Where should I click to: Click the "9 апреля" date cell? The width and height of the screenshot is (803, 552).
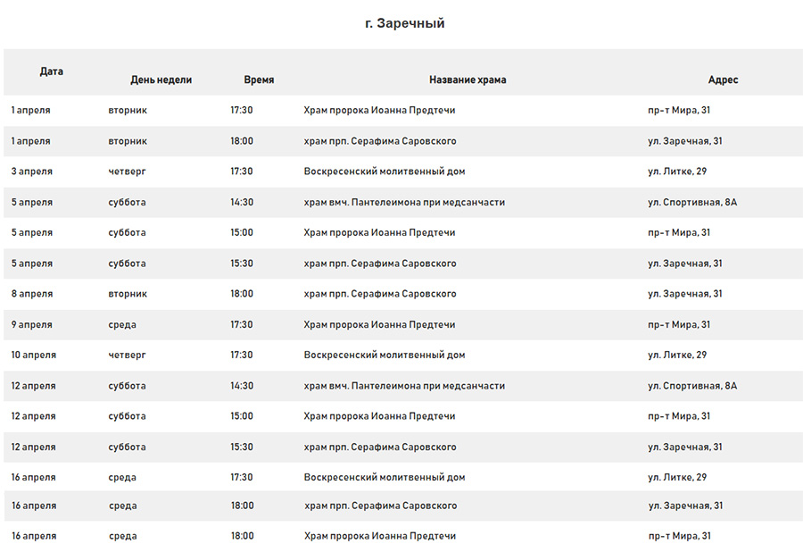pyautogui.click(x=31, y=325)
